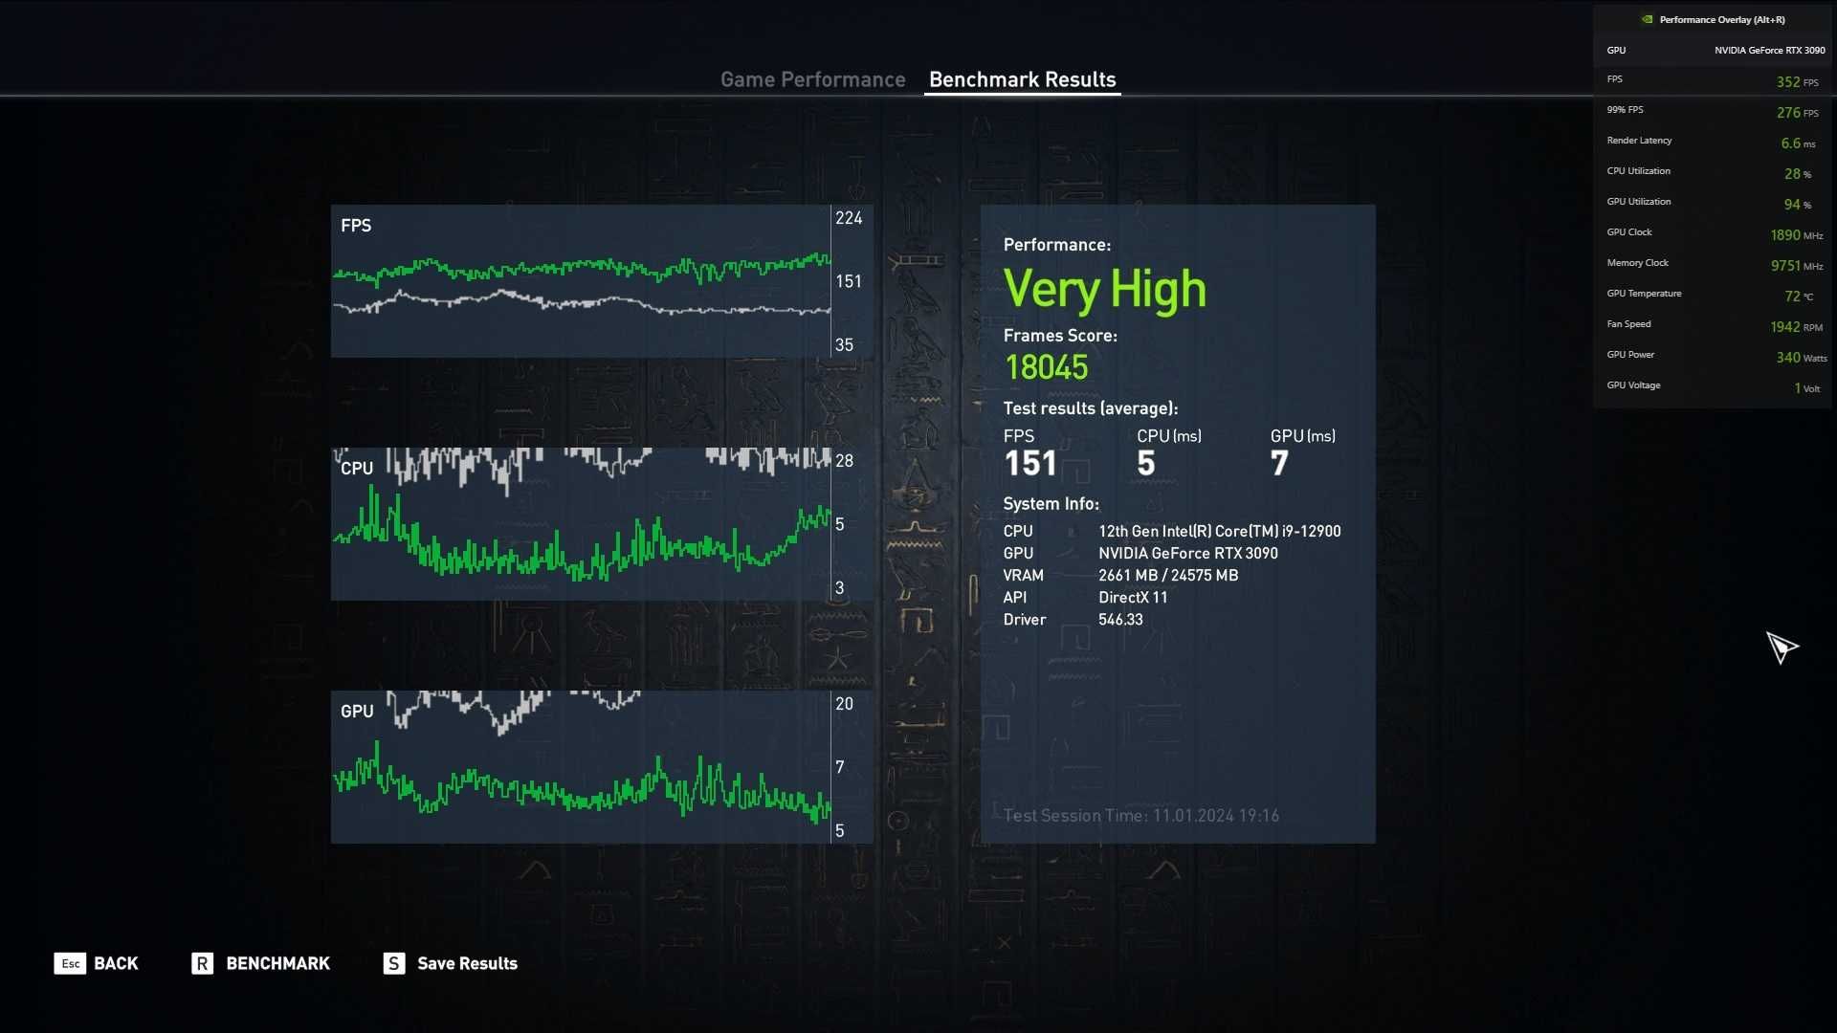Click the GPU graph maximum label 20
Screen dimensions: 1837x1033
pyautogui.click(x=844, y=704)
